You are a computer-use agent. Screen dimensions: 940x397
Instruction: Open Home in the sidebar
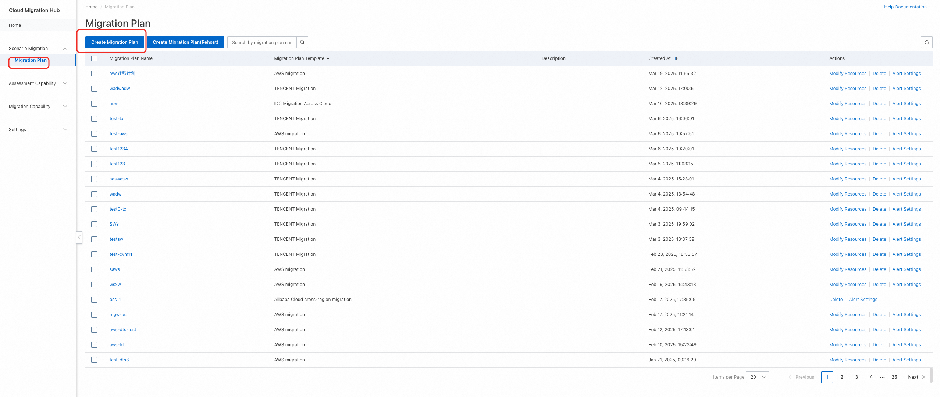(x=15, y=25)
